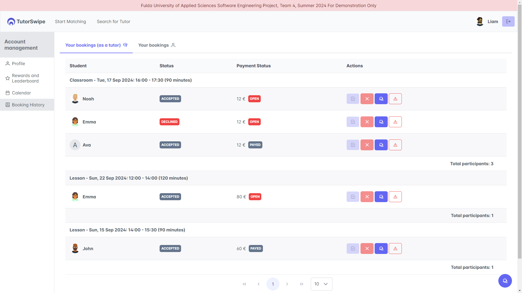Mark Emma's 80 € lesson booking as accepted
The image size is (522, 293).
pyautogui.click(x=353, y=197)
